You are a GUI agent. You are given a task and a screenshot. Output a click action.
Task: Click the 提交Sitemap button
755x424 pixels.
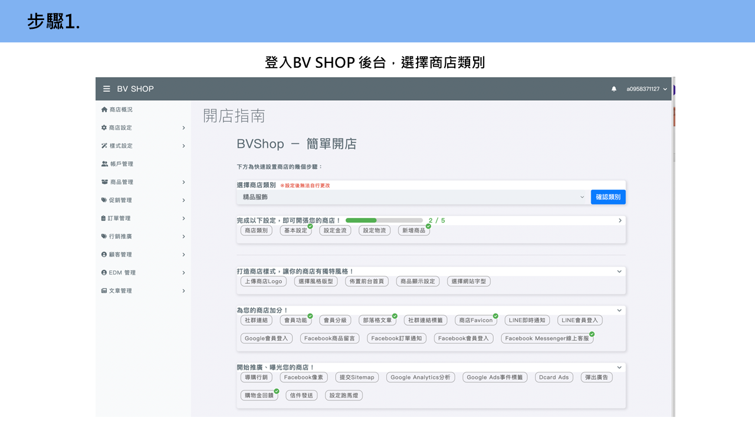(x=357, y=377)
